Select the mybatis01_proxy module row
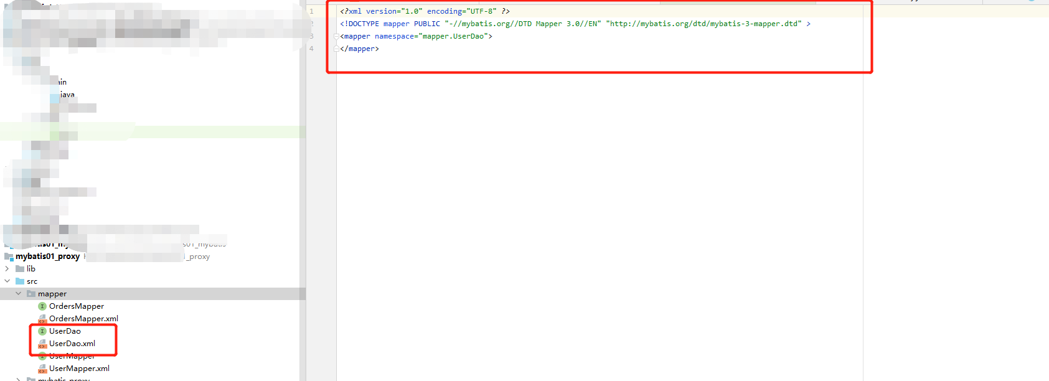Screen dimensions: 1049x381 (x=153, y=256)
